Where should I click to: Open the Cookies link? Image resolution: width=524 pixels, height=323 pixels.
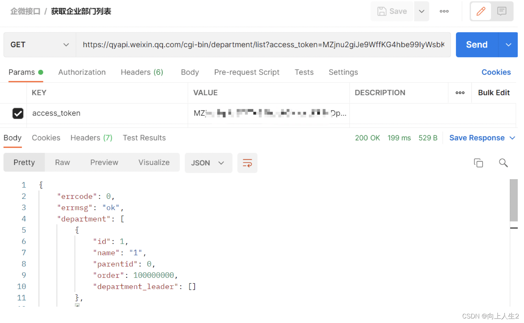(496, 72)
